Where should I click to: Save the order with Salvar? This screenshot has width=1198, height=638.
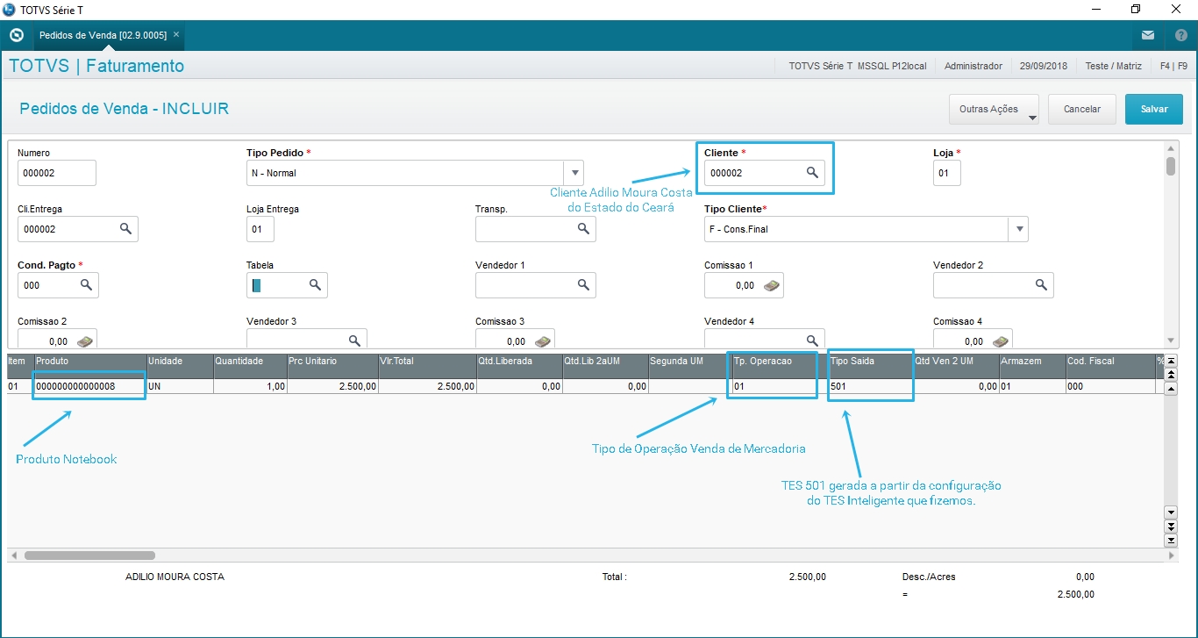[1154, 109]
